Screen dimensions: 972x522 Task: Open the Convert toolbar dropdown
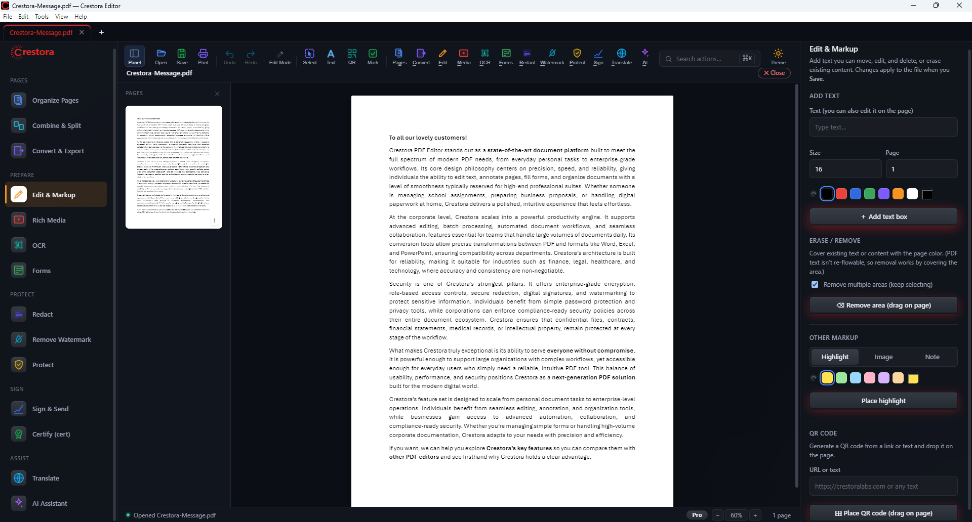[421, 56]
